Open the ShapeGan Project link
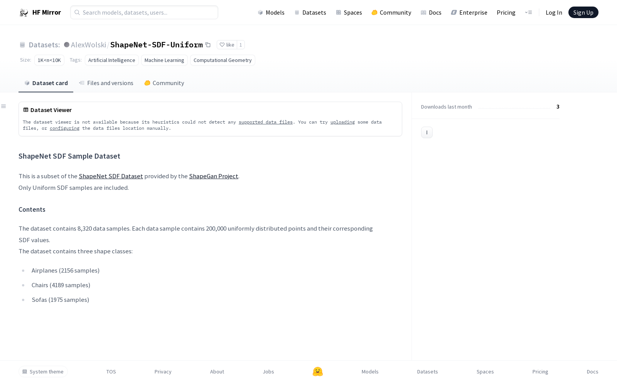The width and height of the screenshot is (617, 385). (214, 176)
